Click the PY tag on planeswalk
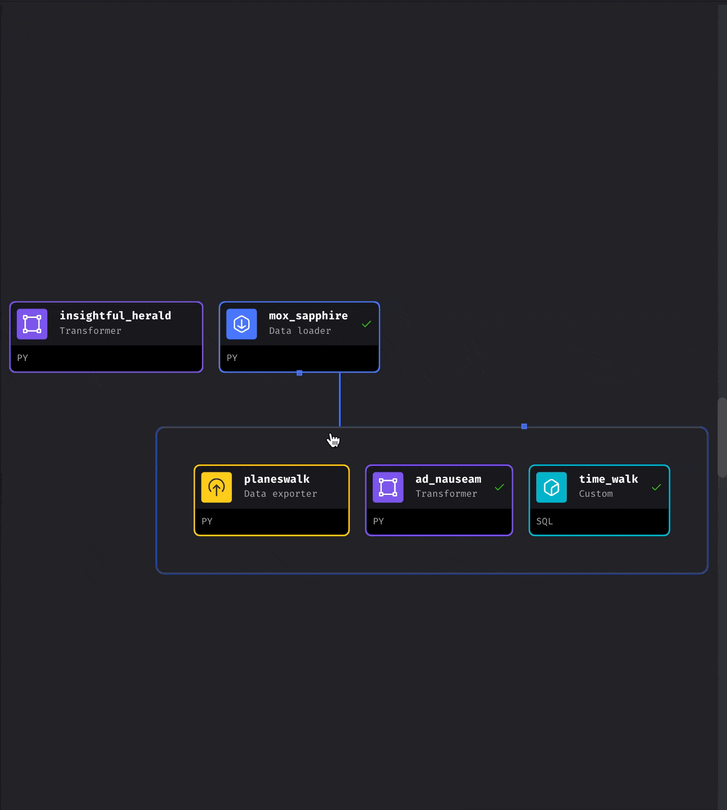 207,521
